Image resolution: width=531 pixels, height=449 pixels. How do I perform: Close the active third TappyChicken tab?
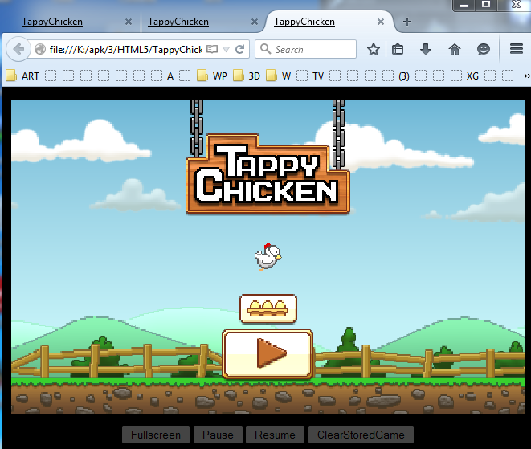(x=381, y=22)
